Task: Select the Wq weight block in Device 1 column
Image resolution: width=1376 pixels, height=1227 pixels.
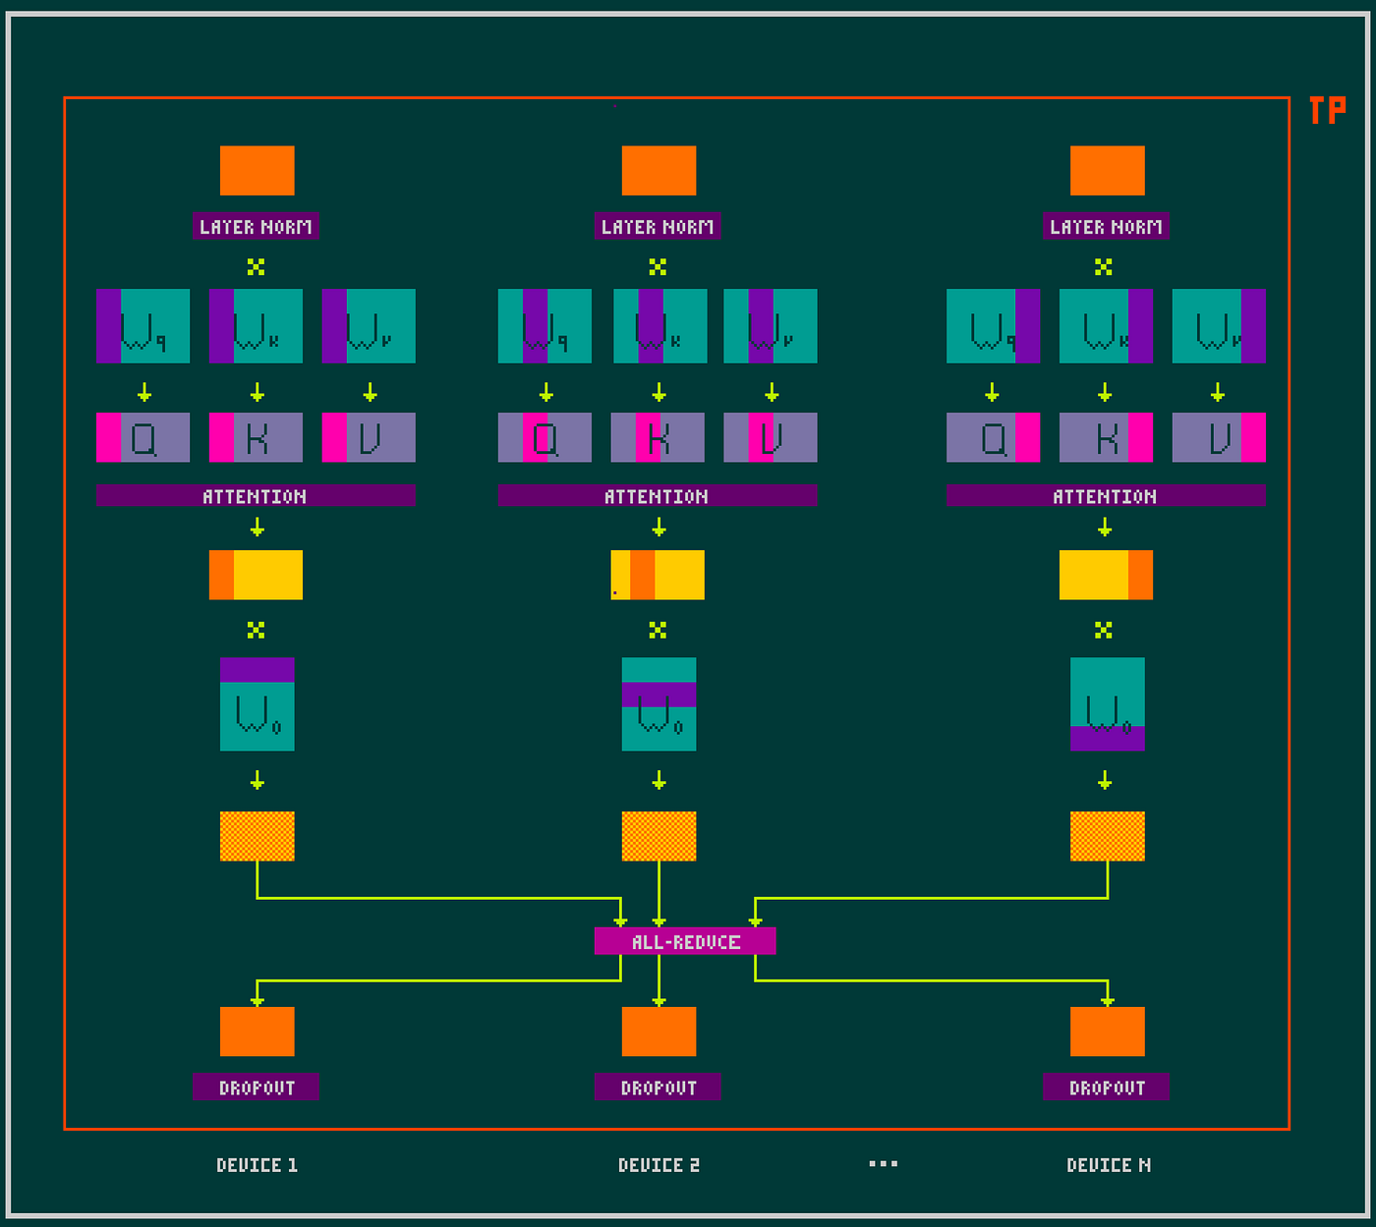Action: tap(143, 326)
